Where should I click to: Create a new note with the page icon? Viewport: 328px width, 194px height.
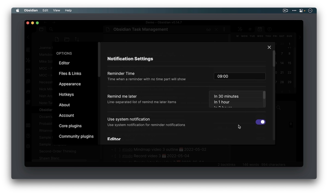pyautogui.click(x=57, y=40)
